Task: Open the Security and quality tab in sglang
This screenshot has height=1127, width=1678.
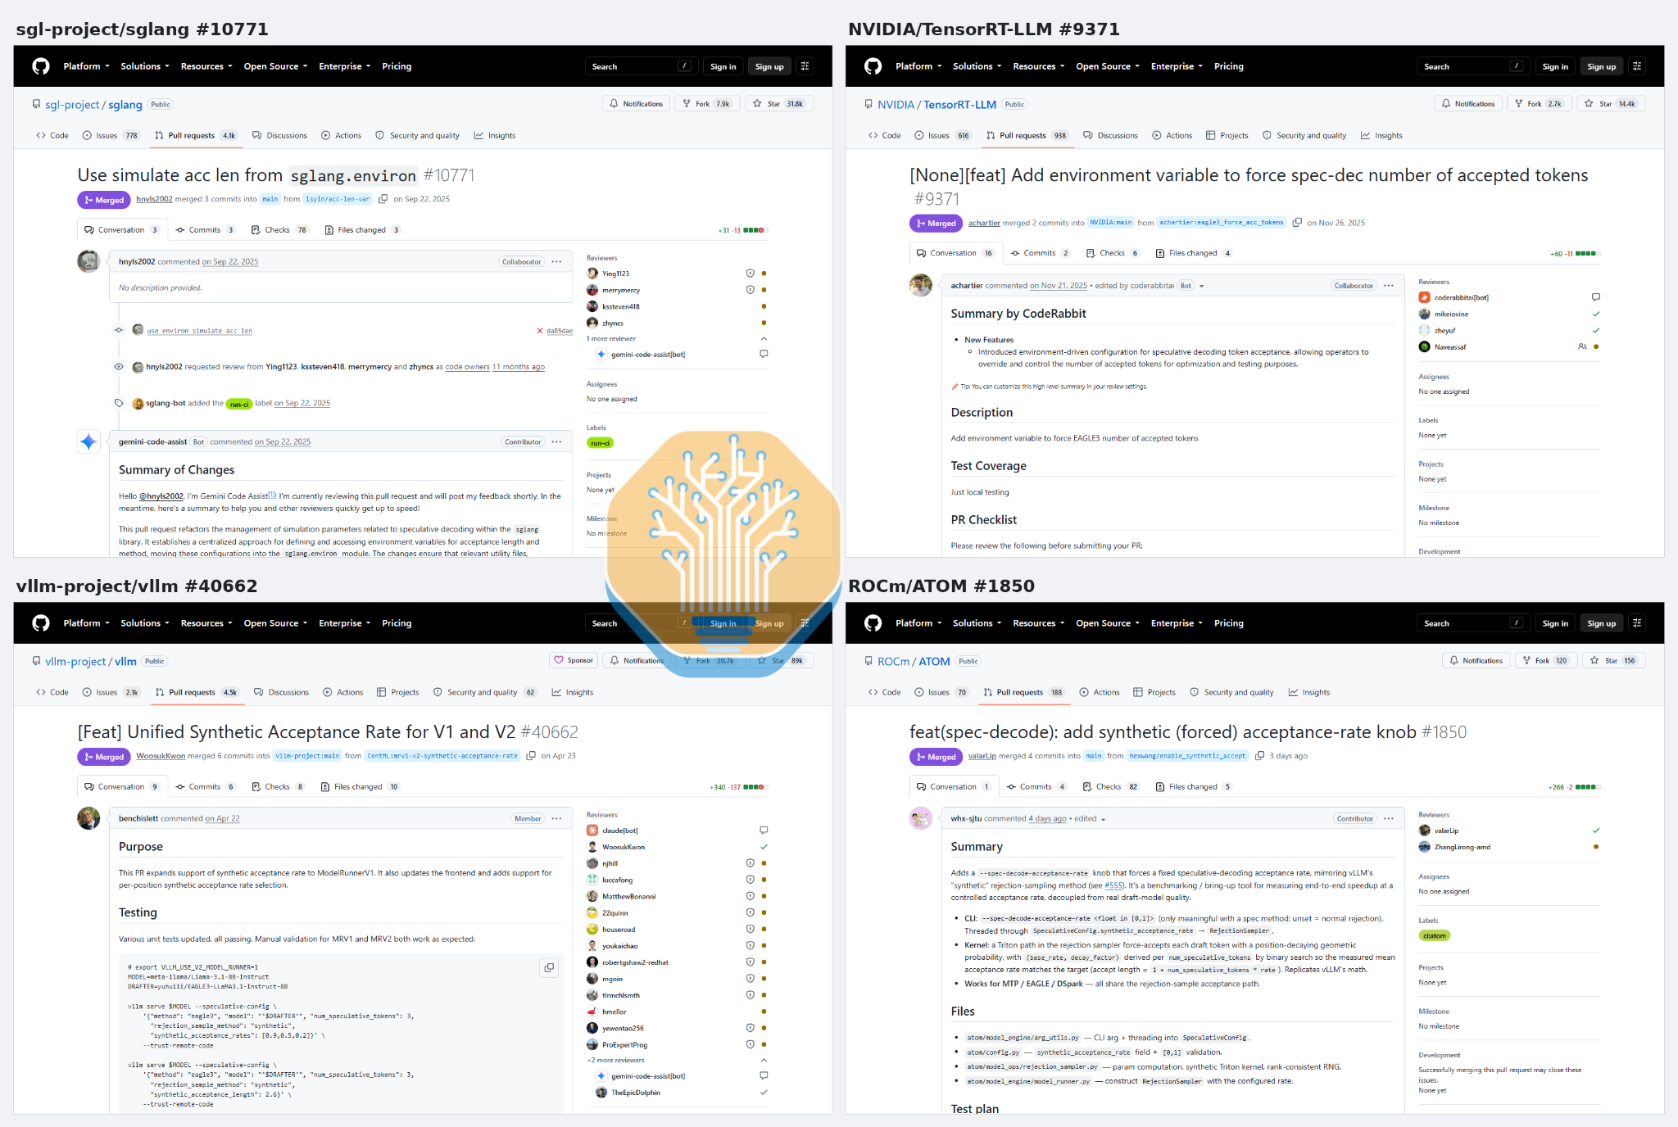Action: 418,136
